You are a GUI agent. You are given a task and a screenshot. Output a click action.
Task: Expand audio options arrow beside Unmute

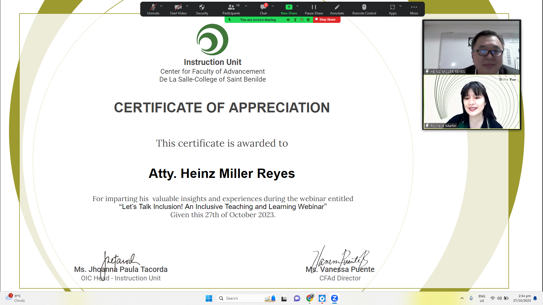point(161,6)
